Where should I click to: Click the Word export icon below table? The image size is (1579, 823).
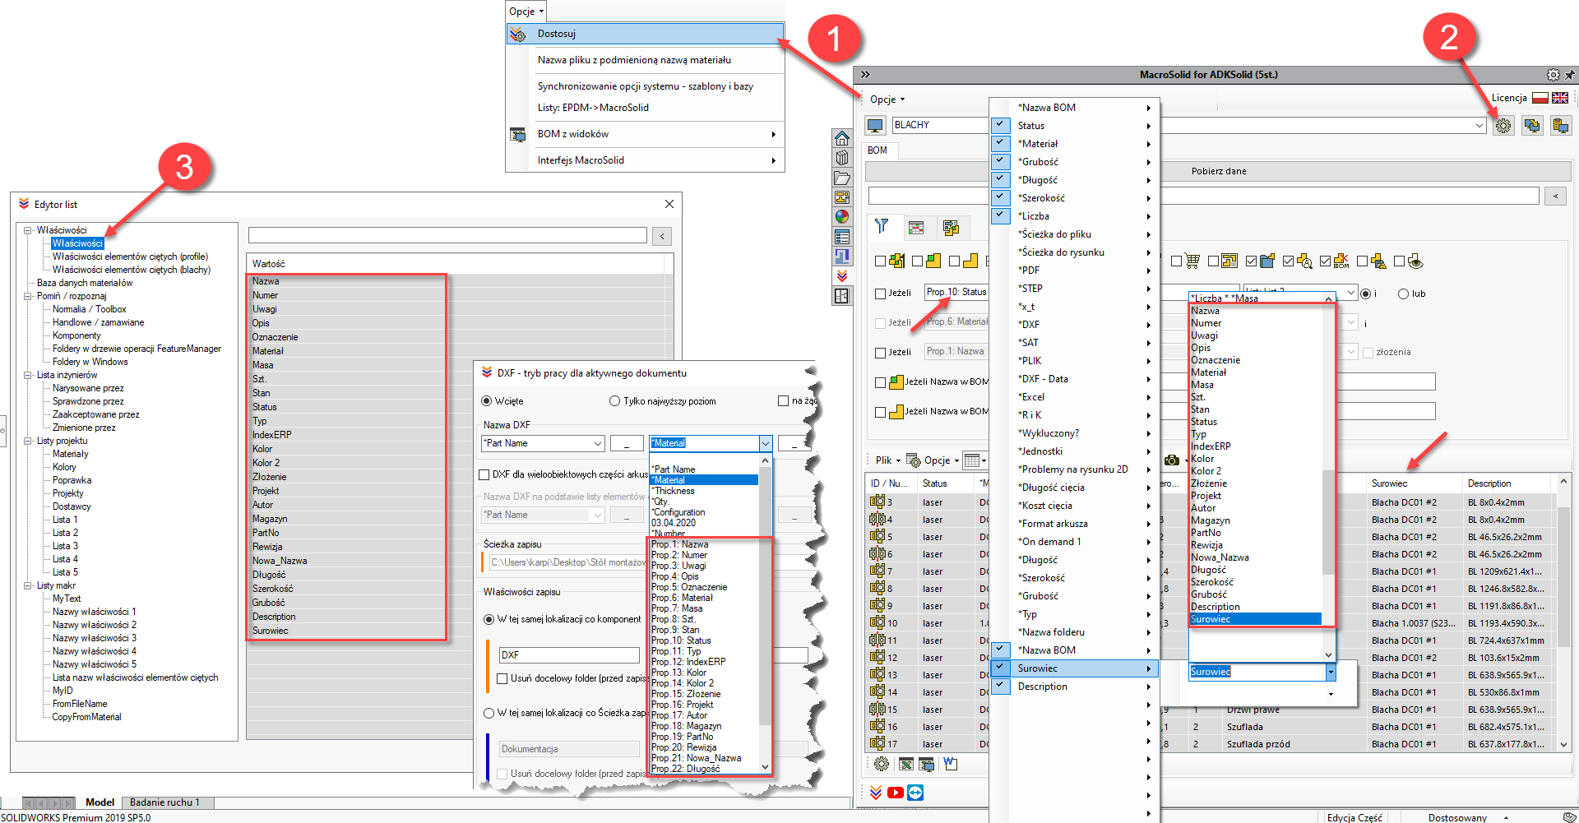(x=950, y=764)
